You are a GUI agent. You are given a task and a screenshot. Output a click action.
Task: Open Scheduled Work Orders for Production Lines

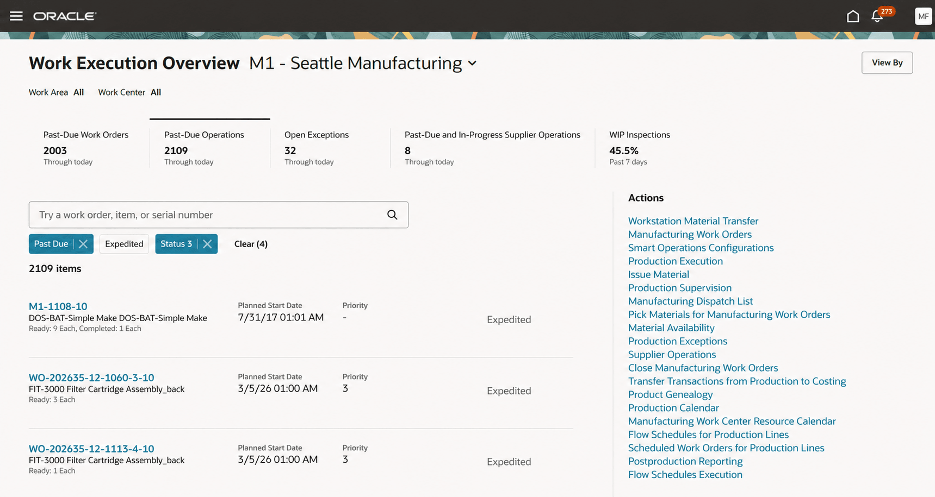pyautogui.click(x=726, y=448)
